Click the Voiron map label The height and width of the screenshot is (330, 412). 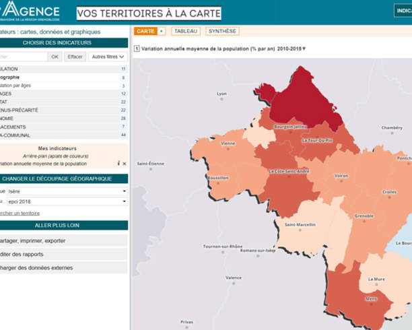point(341,176)
